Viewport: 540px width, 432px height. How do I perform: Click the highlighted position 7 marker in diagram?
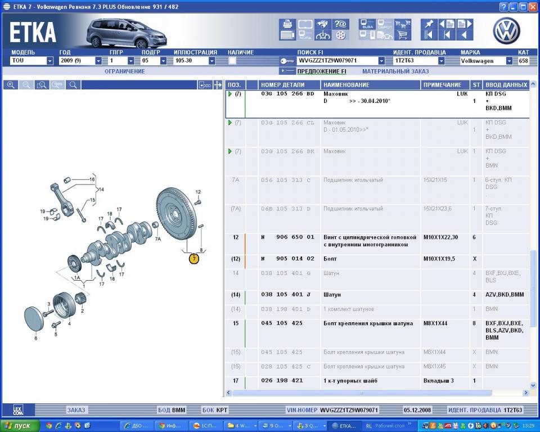(194, 259)
